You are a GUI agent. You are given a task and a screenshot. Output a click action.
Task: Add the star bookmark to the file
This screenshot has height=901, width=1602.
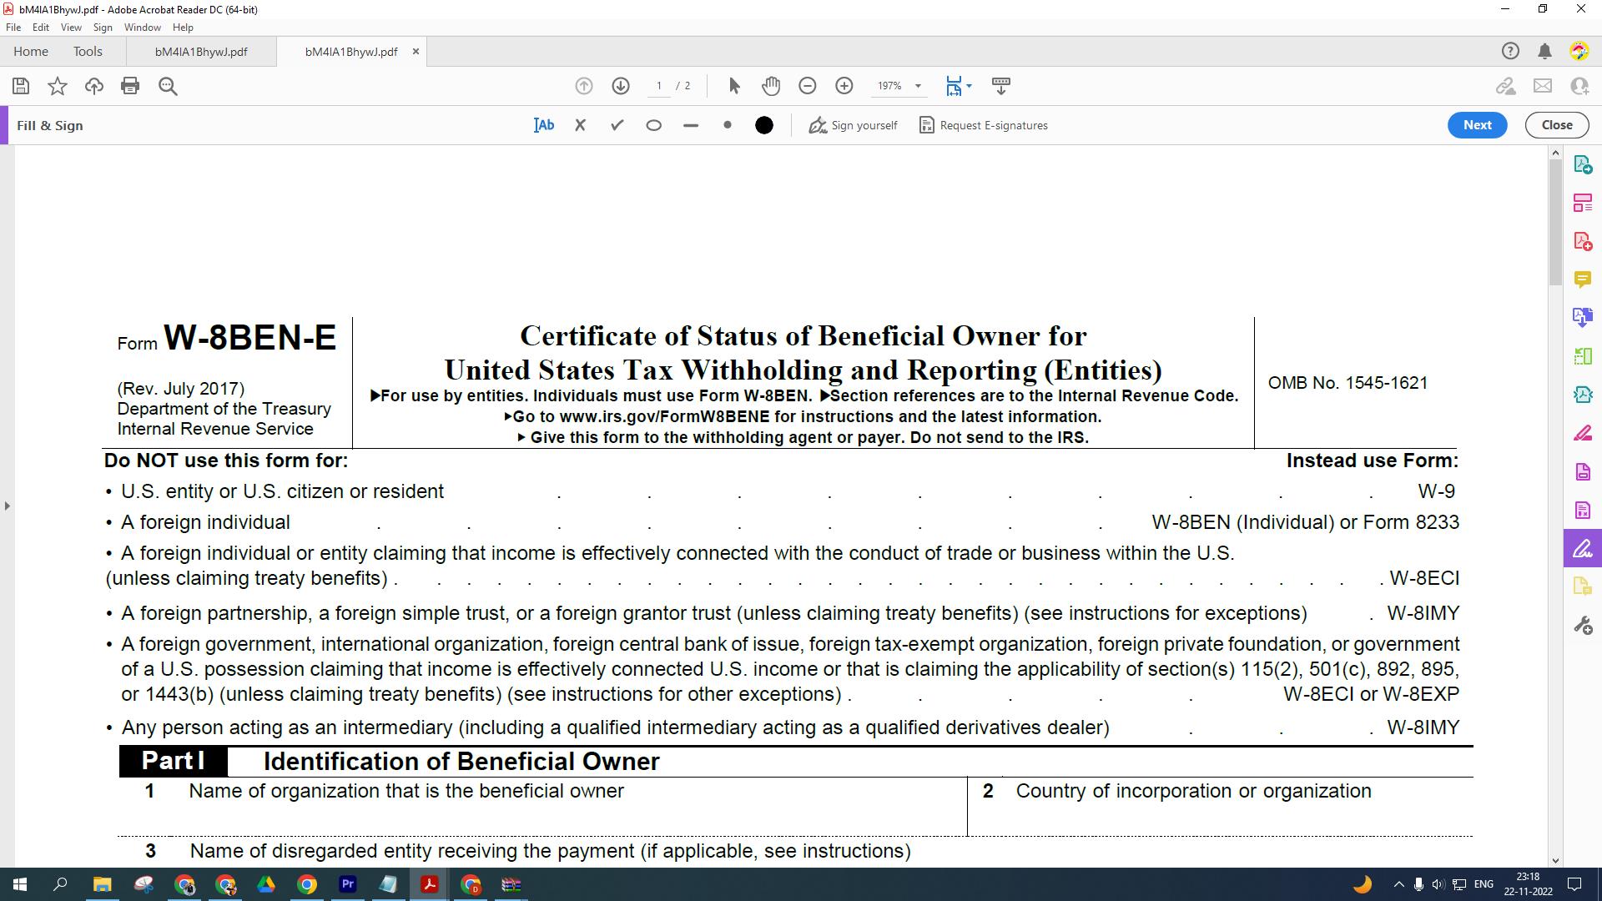coord(58,86)
